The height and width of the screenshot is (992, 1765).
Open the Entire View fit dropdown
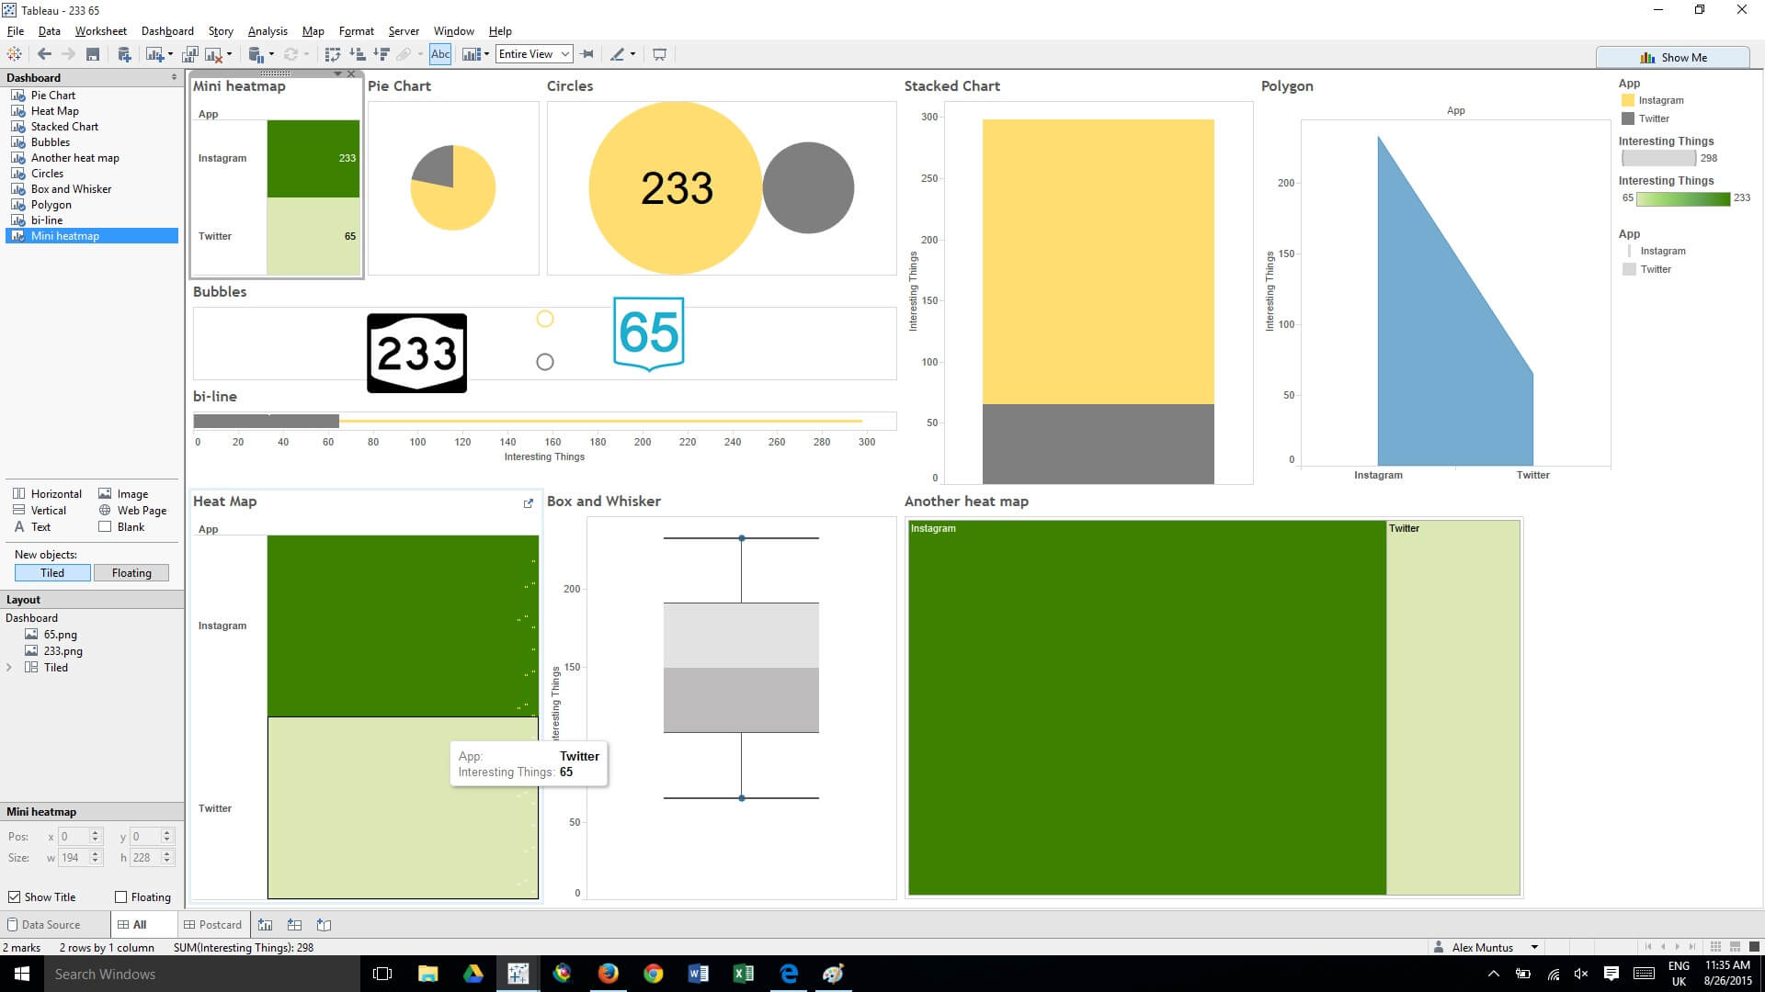coord(534,54)
